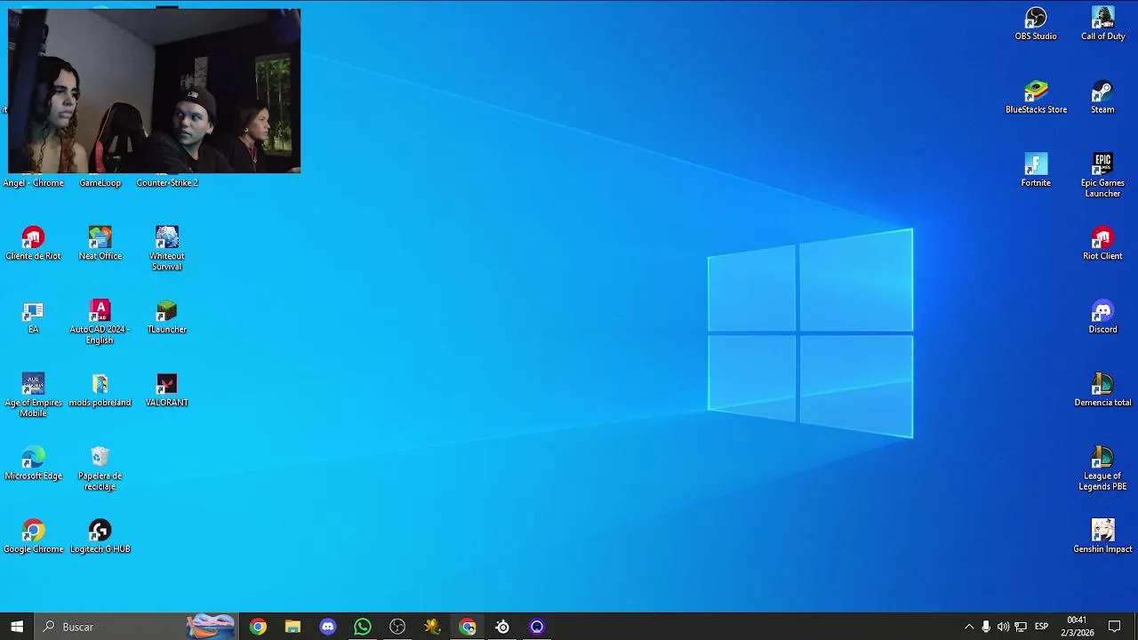Open WhatsApp from the taskbar
1138x640 pixels.
pos(363,627)
